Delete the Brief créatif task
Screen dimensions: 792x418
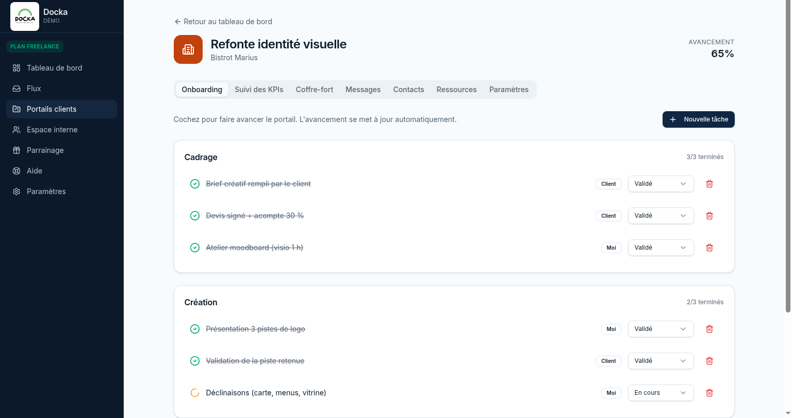click(709, 184)
